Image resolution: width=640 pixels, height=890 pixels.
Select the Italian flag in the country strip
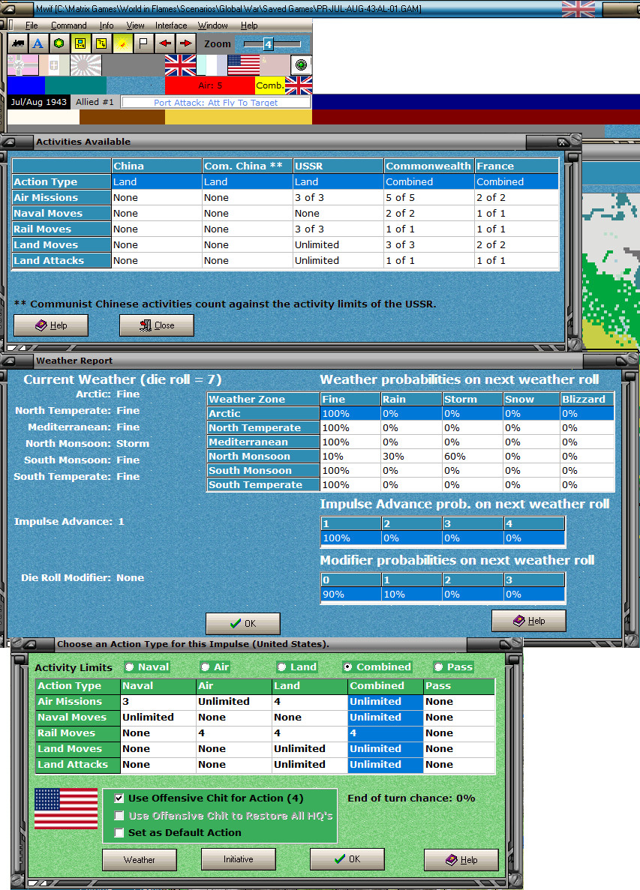coord(54,65)
